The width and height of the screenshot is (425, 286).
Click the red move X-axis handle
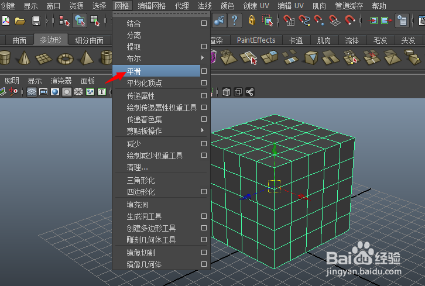coord(303,197)
